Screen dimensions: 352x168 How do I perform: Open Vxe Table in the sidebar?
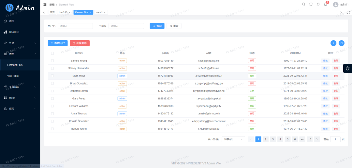tap(13, 76)
